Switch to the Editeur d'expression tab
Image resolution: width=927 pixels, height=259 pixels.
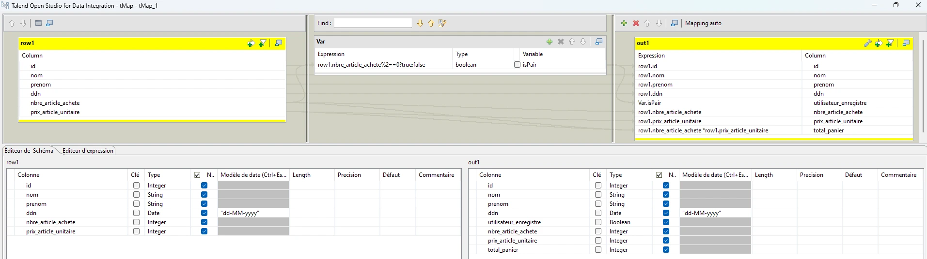(88, 151)
